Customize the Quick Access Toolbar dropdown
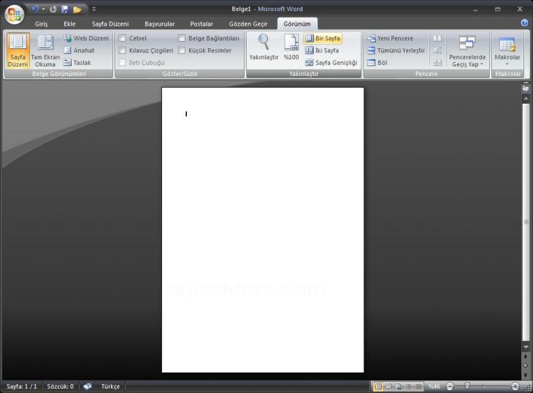Viewport: 533px width, 393px height. pos(93,9)
